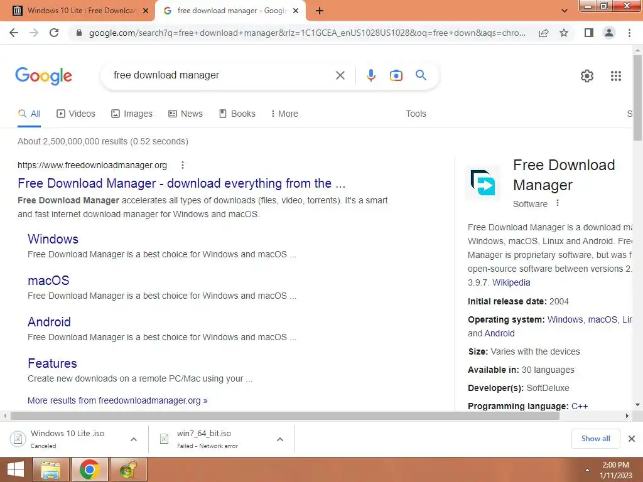Screen dimensions: 643x482
Task: Click the vertical scrollbar down arrow
Action: tap(637, 405)
